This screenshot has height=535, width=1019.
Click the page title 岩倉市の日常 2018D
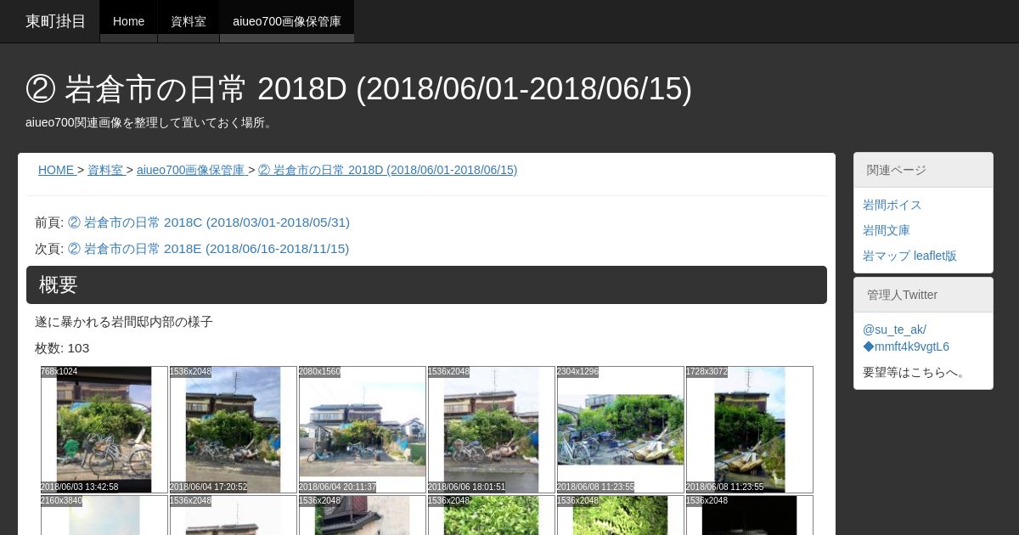[x=358, y=88]
